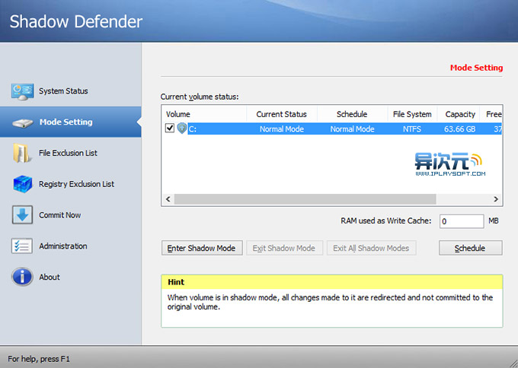Click the Mode Setting drive icon
The width and height of the screenshot is (518, 368).
22,123
